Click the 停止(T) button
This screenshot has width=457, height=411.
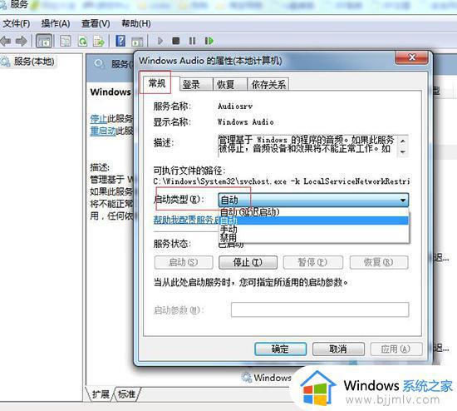[248, 262]
